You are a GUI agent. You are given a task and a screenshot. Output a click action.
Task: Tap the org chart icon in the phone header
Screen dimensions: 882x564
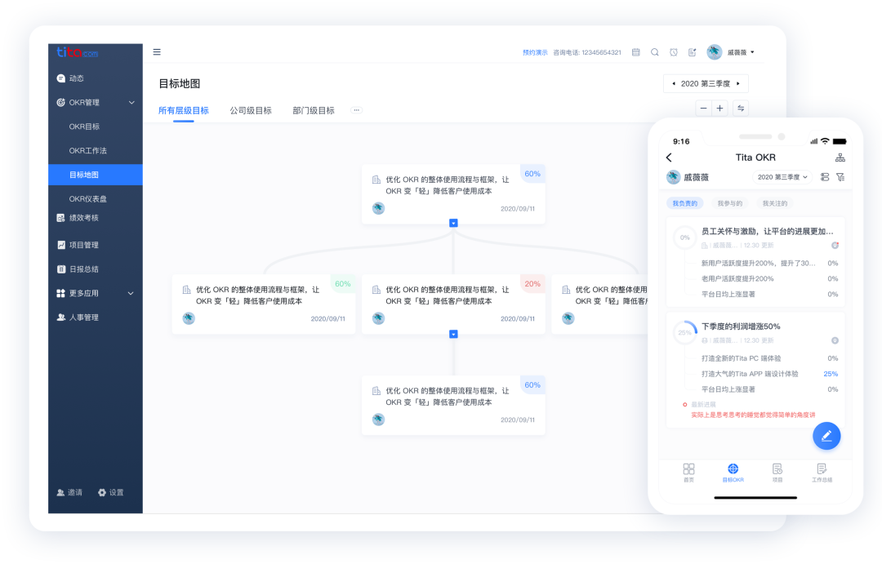click(x=840, y=158)
